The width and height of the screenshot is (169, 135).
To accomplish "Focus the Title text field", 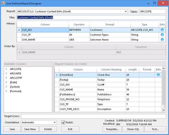I will (91, 17).
